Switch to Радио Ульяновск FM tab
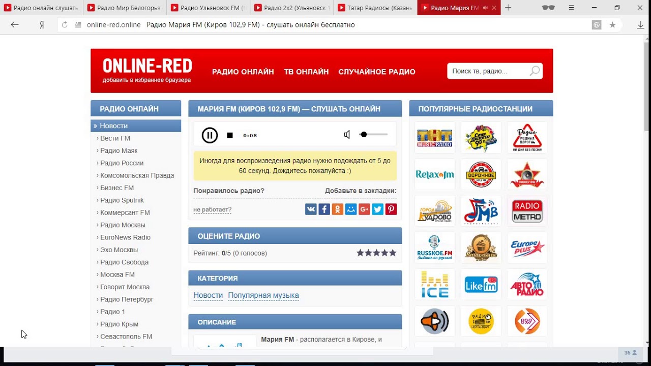 [208, 8]
